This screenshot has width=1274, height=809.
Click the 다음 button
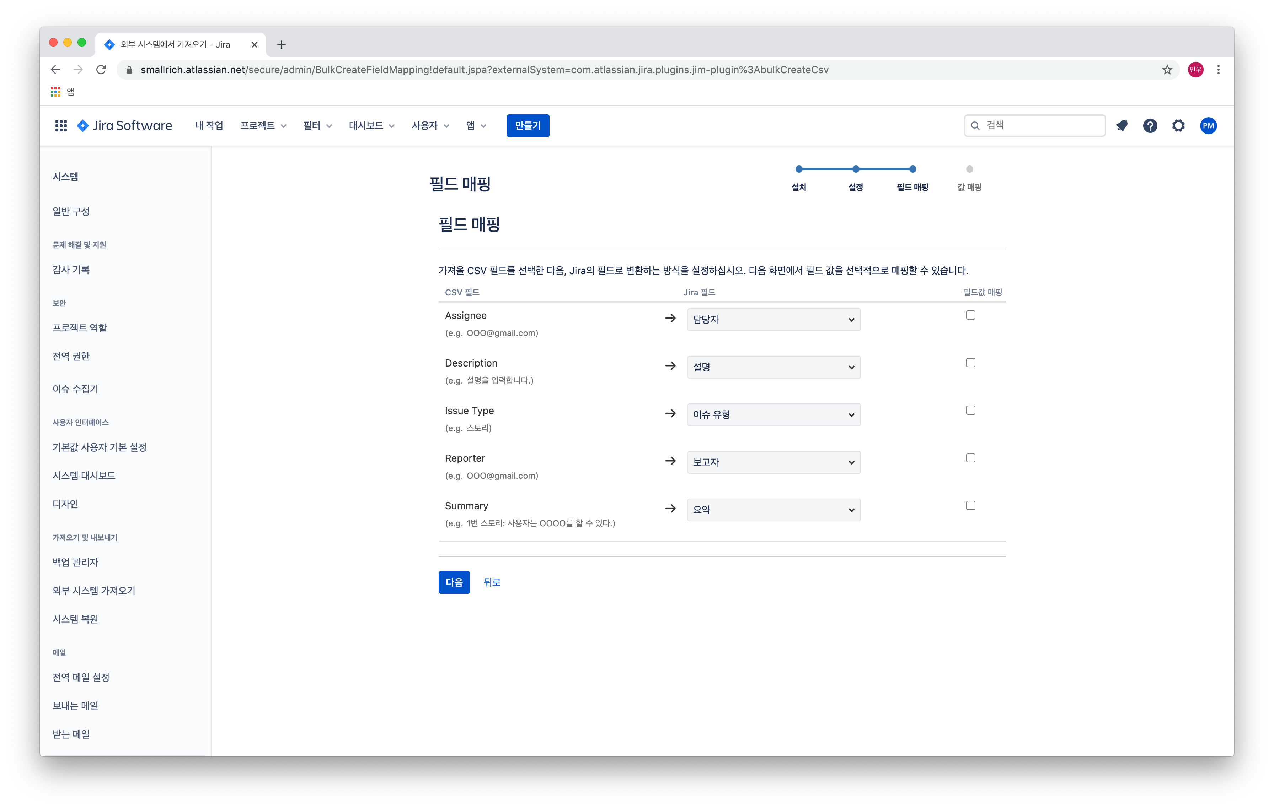(454, 582)
